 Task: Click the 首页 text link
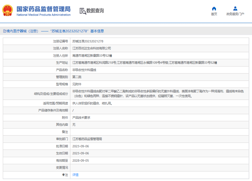(x=214, y=14)
